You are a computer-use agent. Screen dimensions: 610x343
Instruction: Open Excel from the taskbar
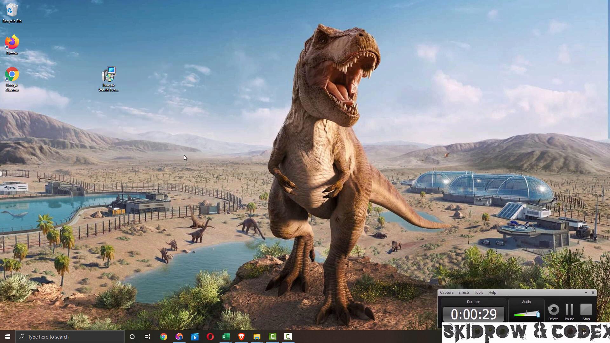(x=226, y=337)
